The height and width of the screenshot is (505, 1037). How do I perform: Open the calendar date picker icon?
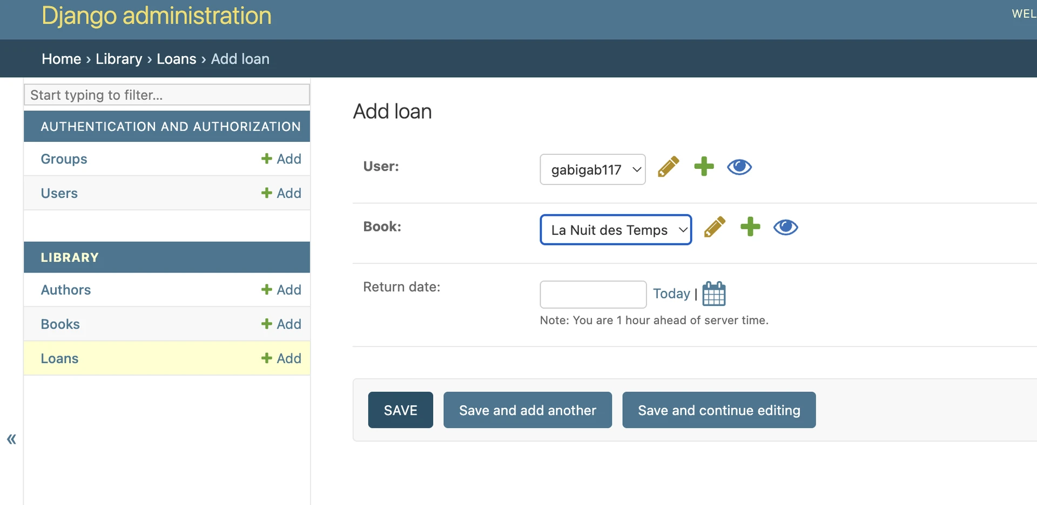click(x=713, y=294)
